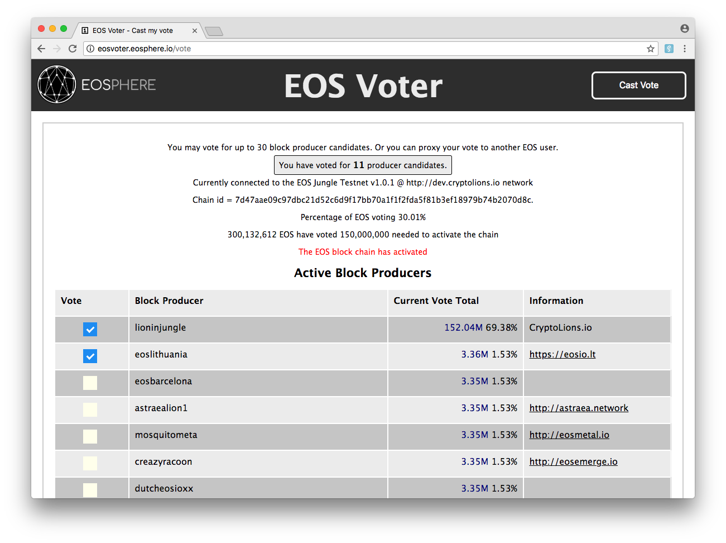The image size is (726, 543).
Task: Open a new browser tab
Action: [214, 31]
